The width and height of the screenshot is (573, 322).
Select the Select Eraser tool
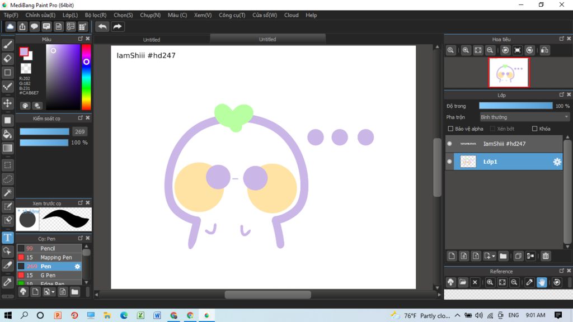point(8,220)
